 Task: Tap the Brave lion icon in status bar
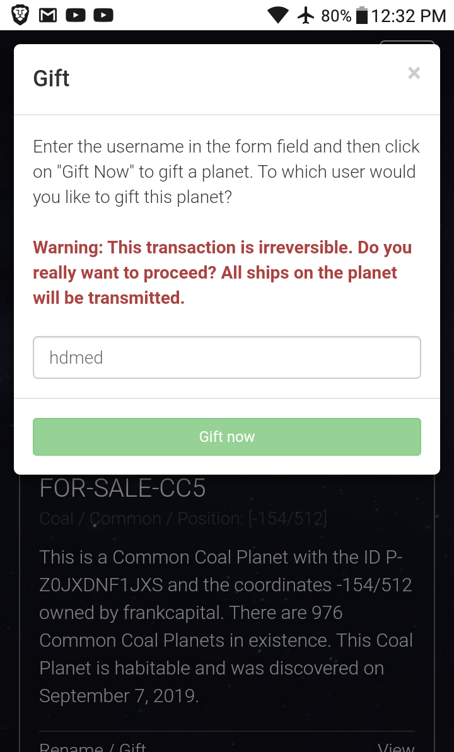[x=20, y=15]
